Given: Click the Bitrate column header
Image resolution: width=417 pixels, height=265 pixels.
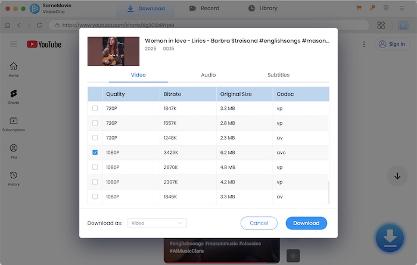Looking at the screenshot, I should 188,94.
